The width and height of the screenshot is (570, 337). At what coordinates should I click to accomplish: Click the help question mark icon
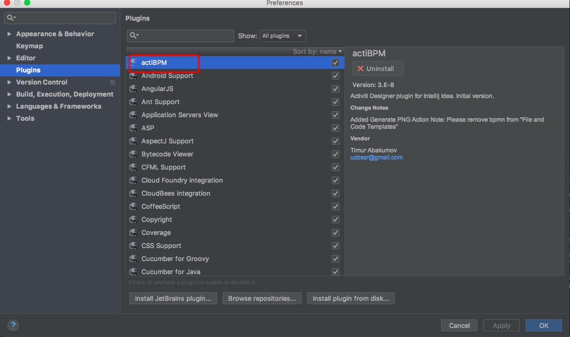pos(13,325)
